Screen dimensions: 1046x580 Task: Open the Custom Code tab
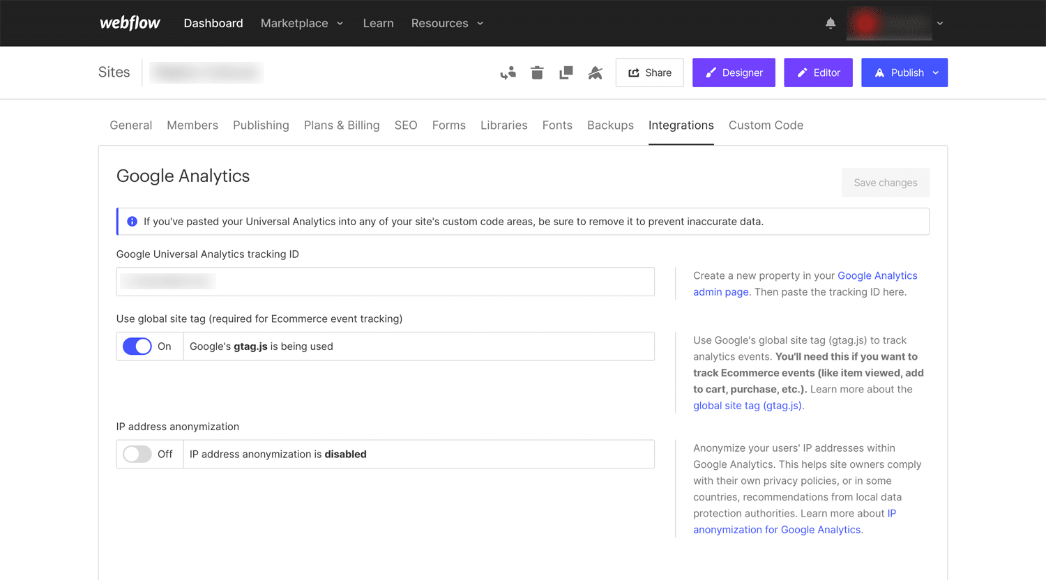click(766, 125)
